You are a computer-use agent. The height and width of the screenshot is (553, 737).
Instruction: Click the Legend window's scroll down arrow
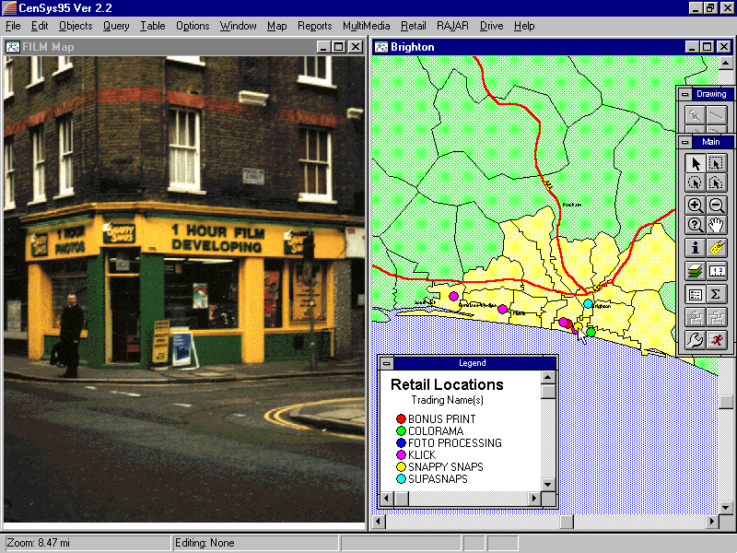point(548,484)
